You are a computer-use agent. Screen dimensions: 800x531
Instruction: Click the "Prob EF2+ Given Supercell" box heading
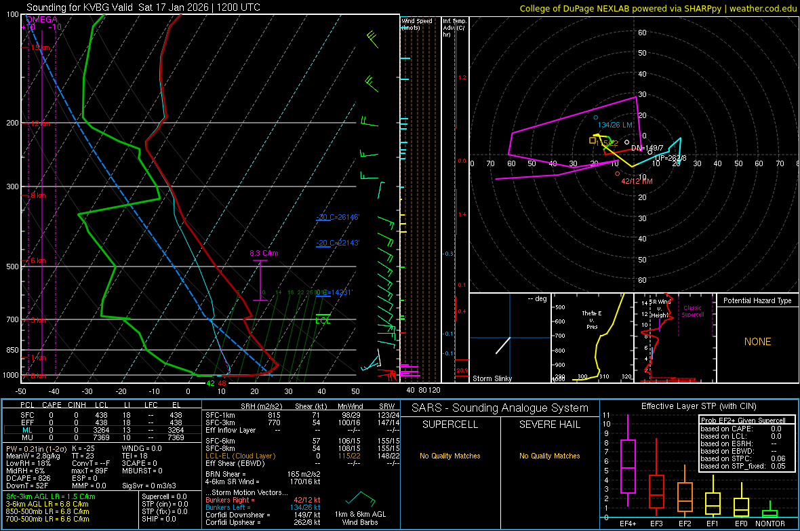[743, 420]
